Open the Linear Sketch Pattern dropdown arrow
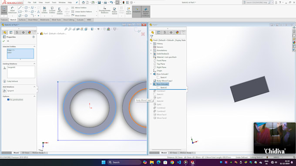Image resolution: width=296 pixels, height=166 pixels. tap(97, 12)
